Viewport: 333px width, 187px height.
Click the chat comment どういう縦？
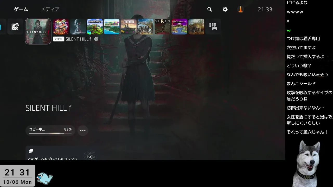point(299,66)
